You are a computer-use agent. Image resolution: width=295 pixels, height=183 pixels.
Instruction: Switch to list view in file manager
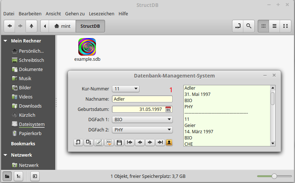click(x=274, y=26)
